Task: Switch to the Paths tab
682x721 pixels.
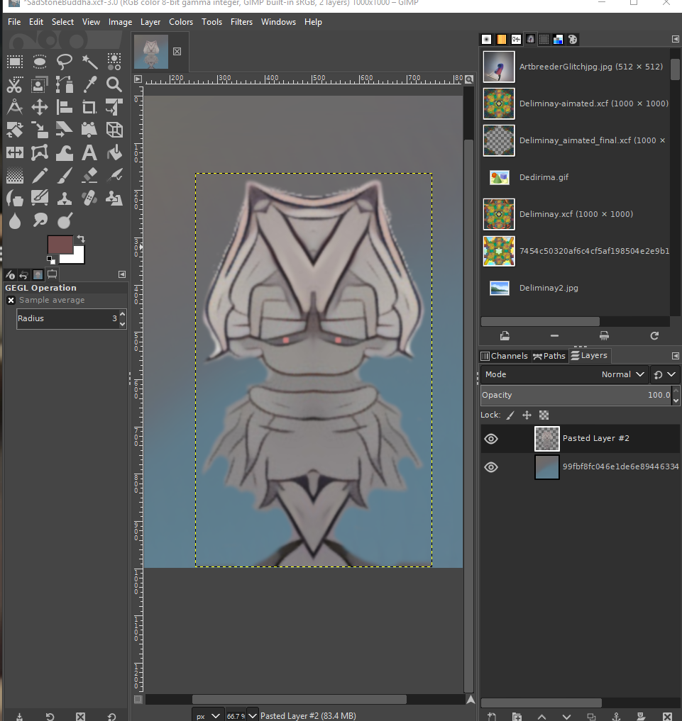Action: [549, 356]
